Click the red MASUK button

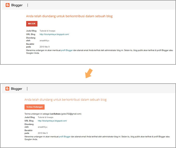pyautogui.click(x=32, y=24)
